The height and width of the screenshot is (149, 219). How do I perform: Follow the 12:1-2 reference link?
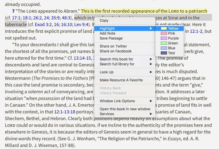click(196, 31)
